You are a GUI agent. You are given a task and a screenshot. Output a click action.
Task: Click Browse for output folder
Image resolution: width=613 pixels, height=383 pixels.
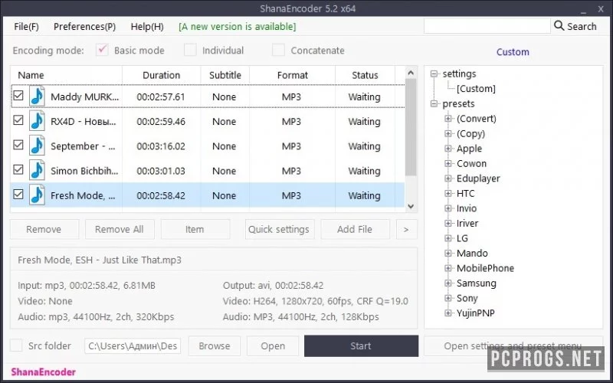pos(215,346)
